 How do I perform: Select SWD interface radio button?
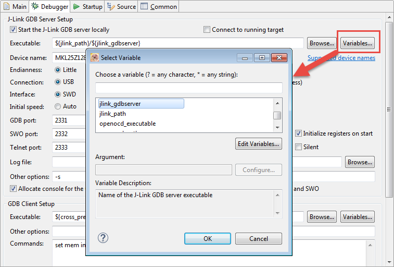point(58,94)
